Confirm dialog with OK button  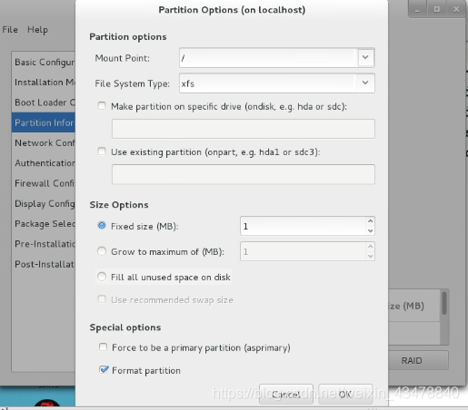[345, 394]
